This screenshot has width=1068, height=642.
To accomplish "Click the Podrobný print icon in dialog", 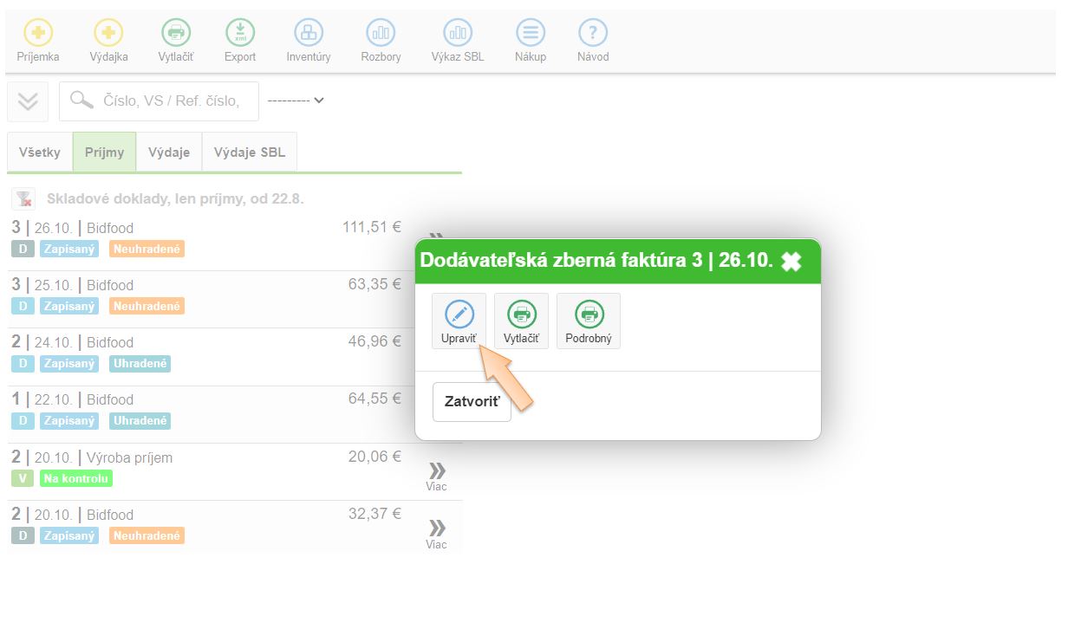I will pos(589,315).
